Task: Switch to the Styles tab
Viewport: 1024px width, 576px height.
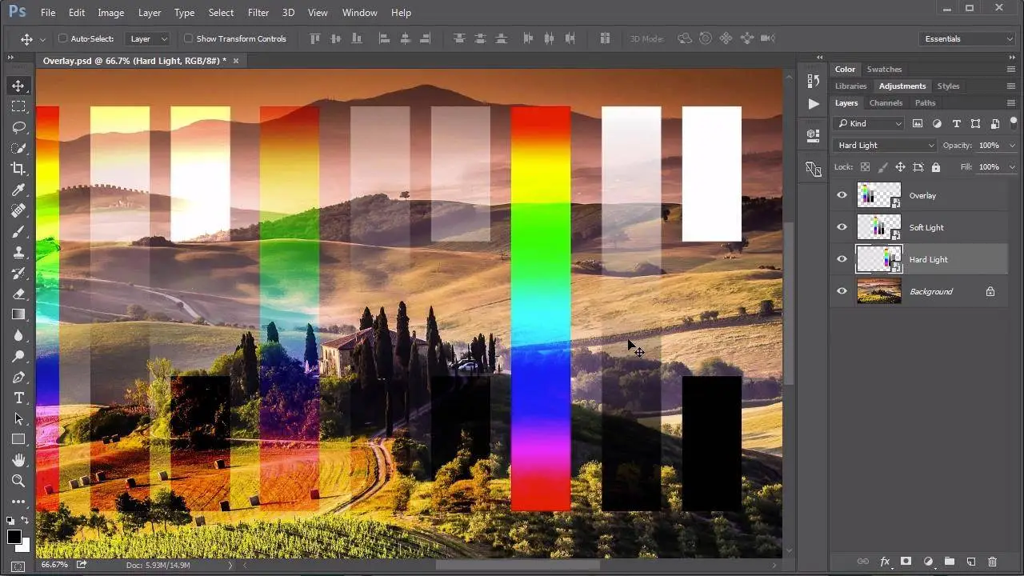Action: tap(948, 86)
